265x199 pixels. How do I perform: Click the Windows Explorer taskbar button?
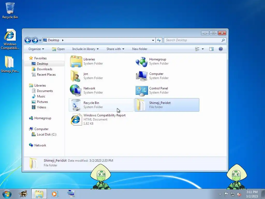click(39, 194)
